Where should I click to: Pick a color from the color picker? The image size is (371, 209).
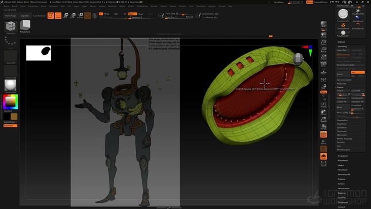point(10,102)
